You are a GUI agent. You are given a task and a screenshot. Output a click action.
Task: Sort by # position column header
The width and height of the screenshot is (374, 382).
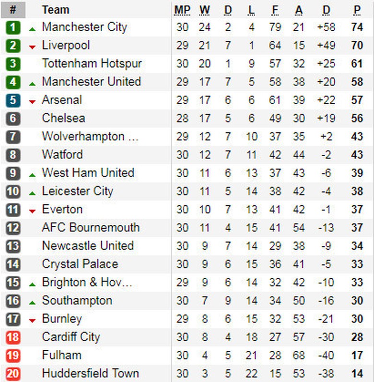tap(13, 10)
